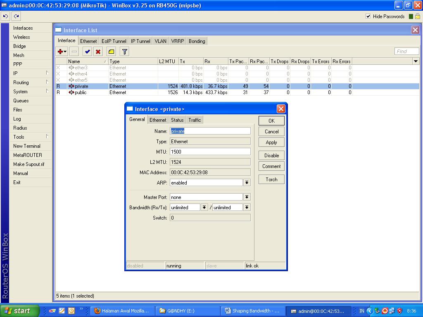
Task: Click the Name column header
Action: coord(88,62)
